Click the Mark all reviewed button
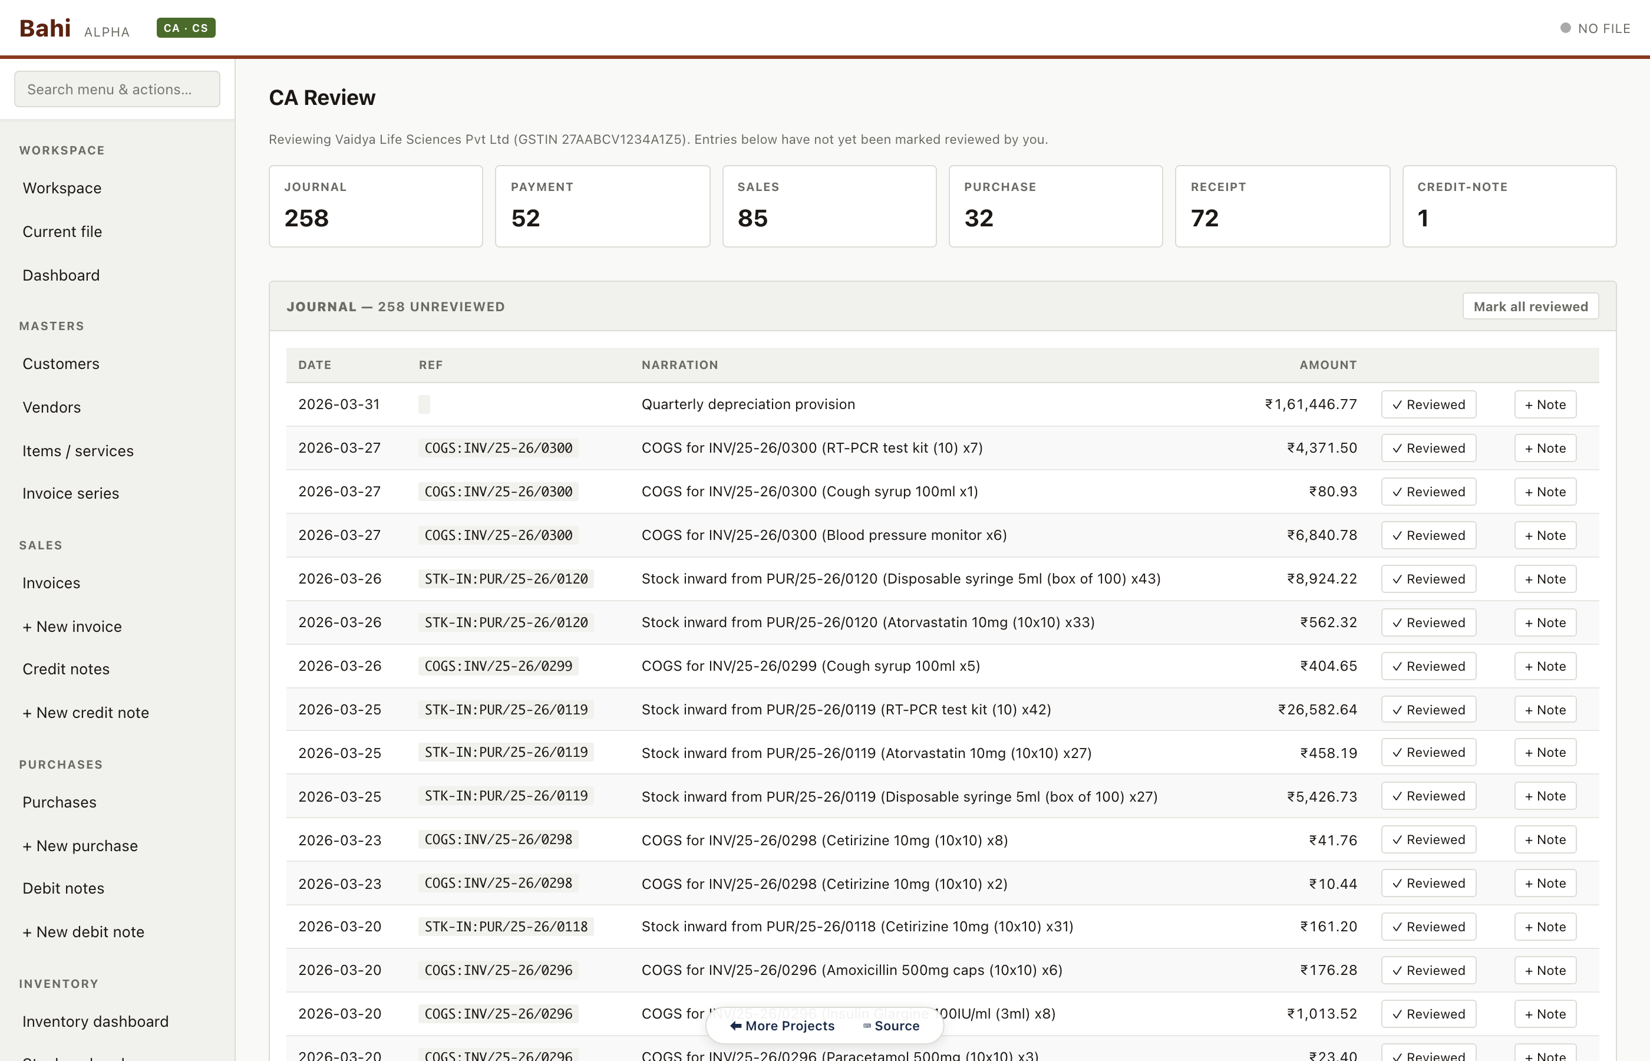Screen dimensions: 1650x1061 point(1529,306)
